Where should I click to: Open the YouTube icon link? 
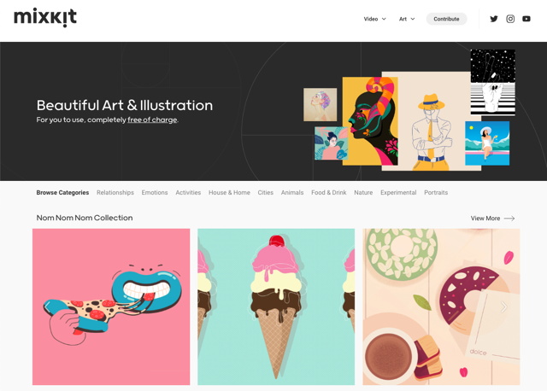point(526,19)
